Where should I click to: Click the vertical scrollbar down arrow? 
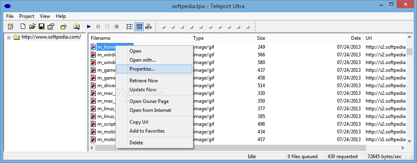409,141
